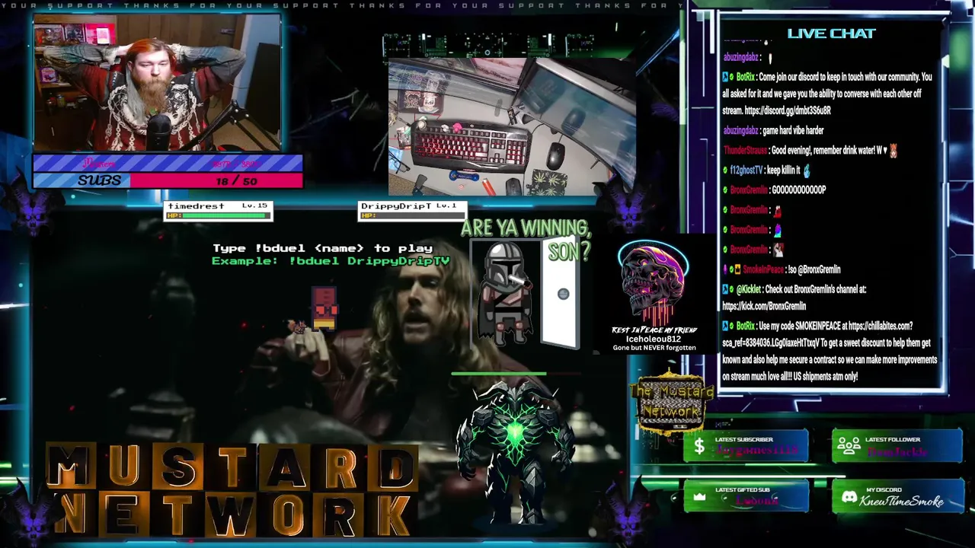The image size is (975, 548).
Task: Click the 'DrippyDripT Lv. 1' name label
Action: click(408, 206)
